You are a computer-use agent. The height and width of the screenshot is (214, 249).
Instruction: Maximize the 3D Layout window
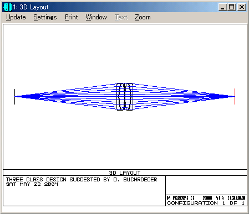pyautogui.click(x=231, y=7)
